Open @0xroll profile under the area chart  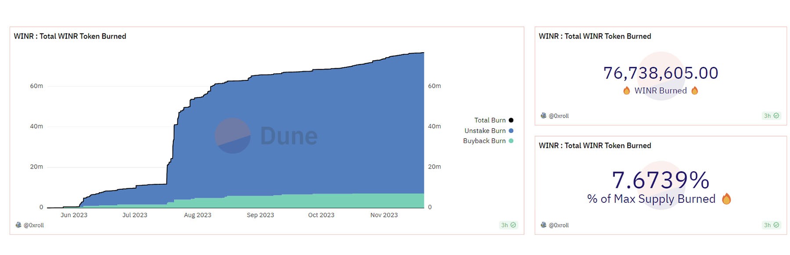coord(34,225)
